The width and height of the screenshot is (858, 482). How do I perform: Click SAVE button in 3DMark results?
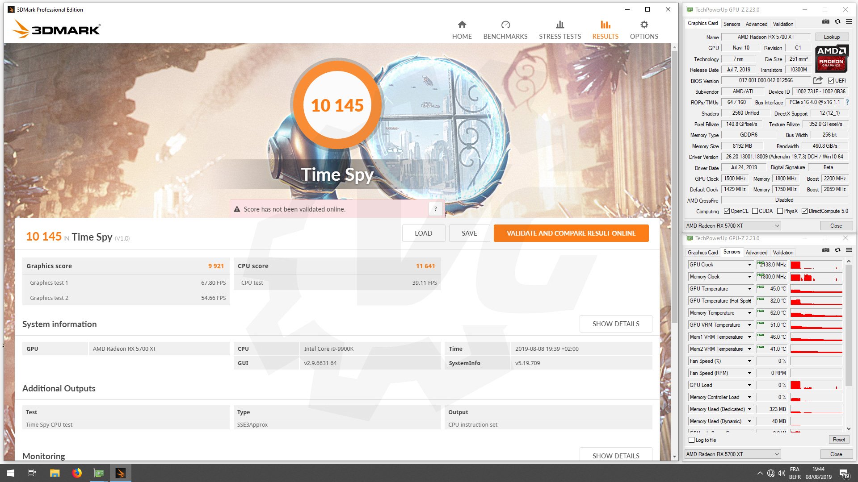[469, 233]
